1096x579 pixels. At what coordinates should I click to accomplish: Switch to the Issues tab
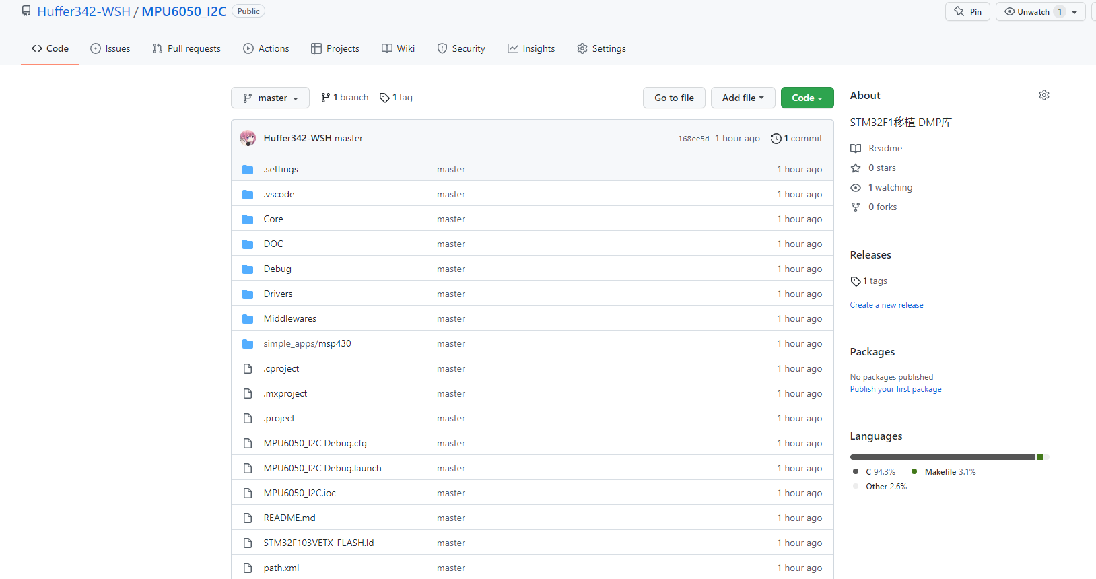(x=110, y=48)
